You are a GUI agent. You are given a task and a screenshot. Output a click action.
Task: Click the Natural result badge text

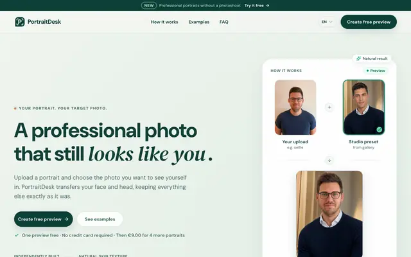click(x=375, y=58)
